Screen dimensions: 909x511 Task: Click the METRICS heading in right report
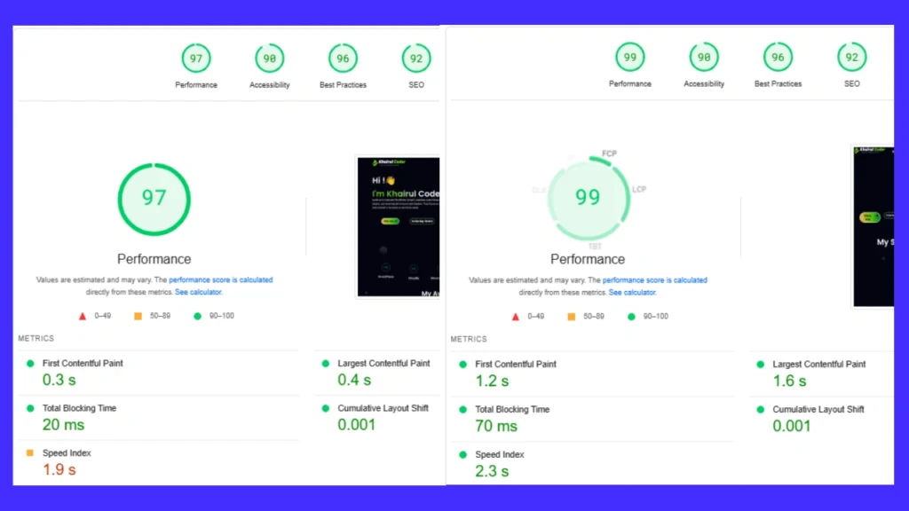(469, 339)
